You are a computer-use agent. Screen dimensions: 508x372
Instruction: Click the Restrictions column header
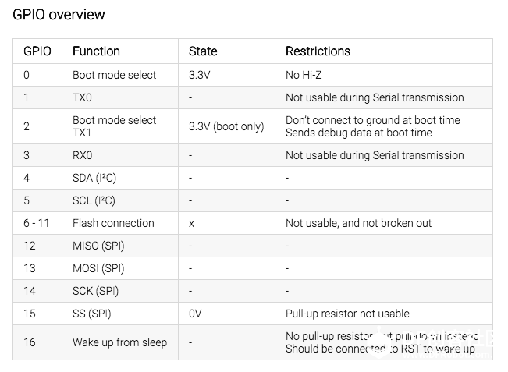[x=384, y=51]
